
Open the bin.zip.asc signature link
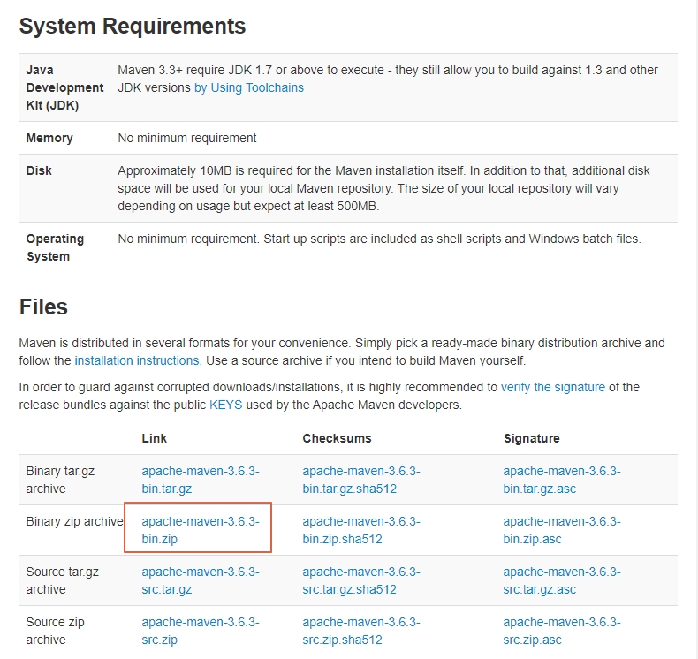point(562,530)
